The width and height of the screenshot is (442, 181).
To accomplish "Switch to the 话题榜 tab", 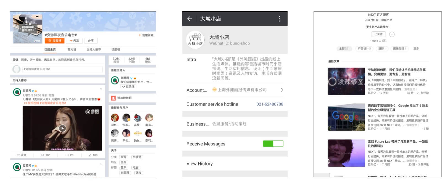I will [116, 50].
